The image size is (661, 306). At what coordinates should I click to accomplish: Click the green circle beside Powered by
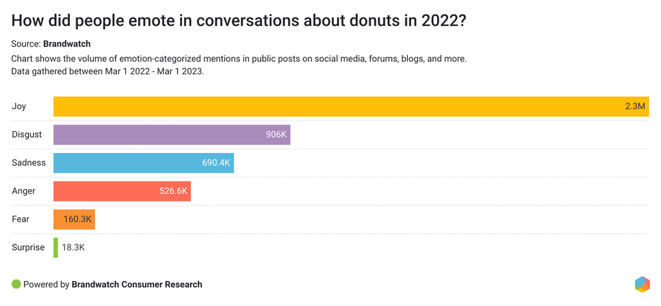16,284
